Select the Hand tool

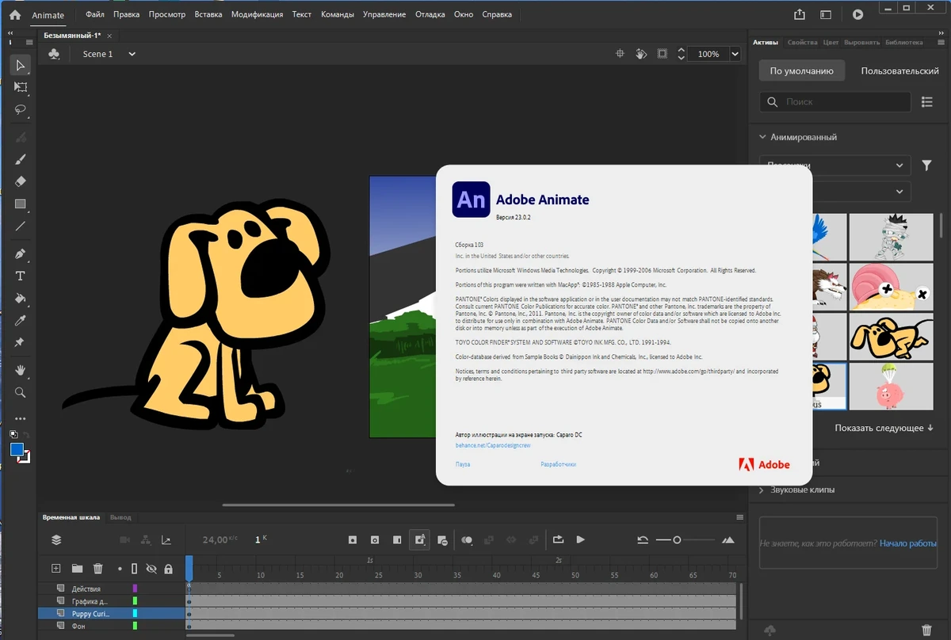[x=21, y=370]
